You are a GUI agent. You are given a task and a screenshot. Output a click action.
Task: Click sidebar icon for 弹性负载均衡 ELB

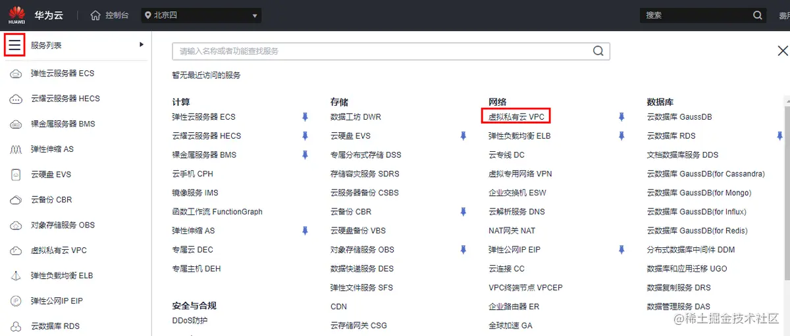pos(16,276)
